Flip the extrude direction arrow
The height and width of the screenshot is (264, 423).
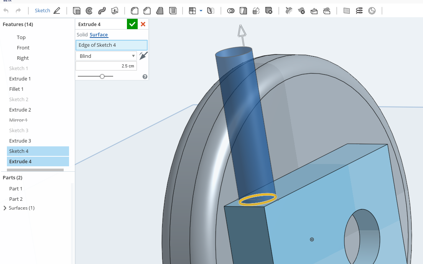pos(143,56)
